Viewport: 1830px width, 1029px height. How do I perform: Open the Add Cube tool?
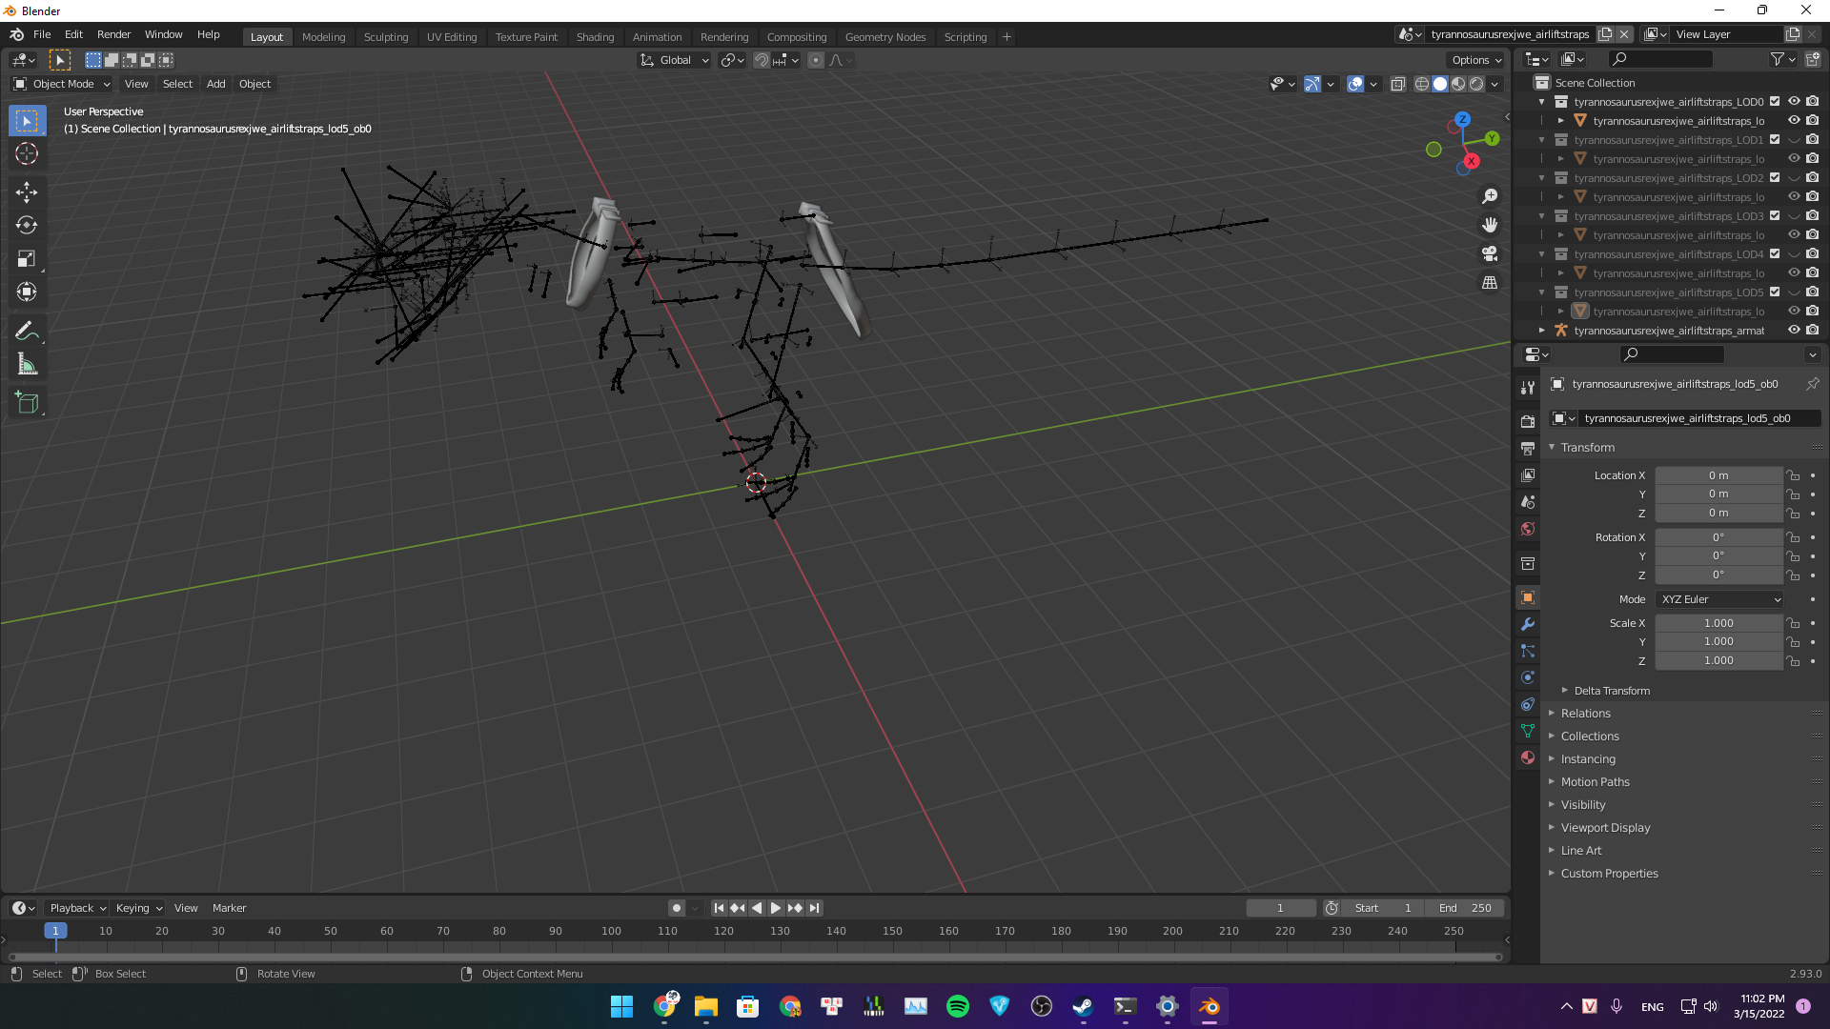coord(27,401)
